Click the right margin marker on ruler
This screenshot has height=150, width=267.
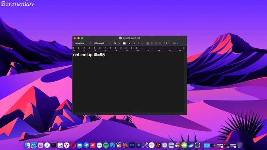[x=184, y=48]
